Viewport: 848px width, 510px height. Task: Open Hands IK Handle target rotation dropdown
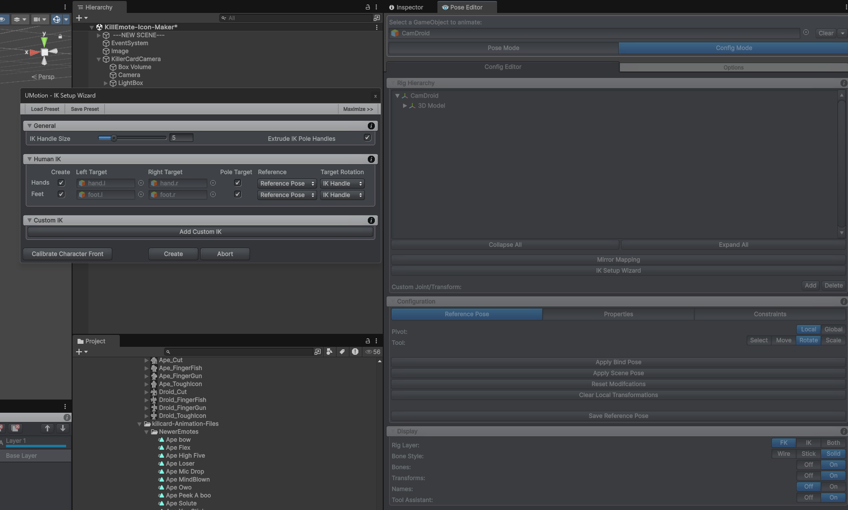[342, 184]
